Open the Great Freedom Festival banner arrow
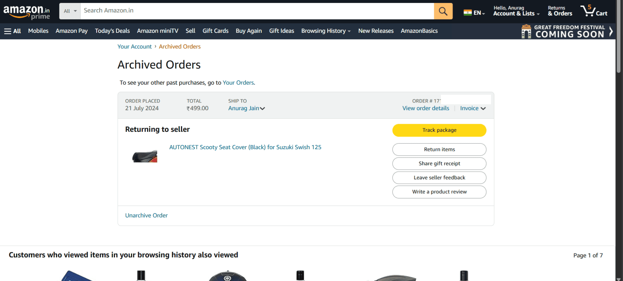Image resolution: width=623 pixels, height=281 pixels. (x=612, y=31)
